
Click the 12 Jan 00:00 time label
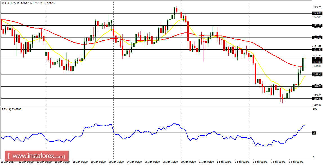pos(26,162)
